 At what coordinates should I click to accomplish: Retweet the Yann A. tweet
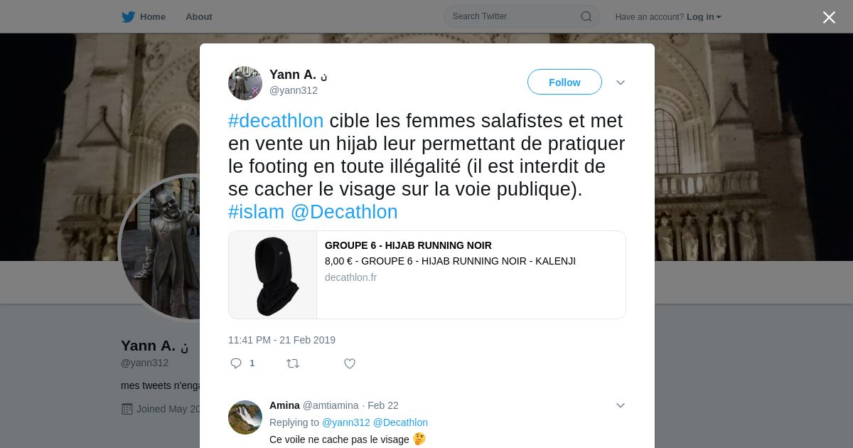coord(293,363)
